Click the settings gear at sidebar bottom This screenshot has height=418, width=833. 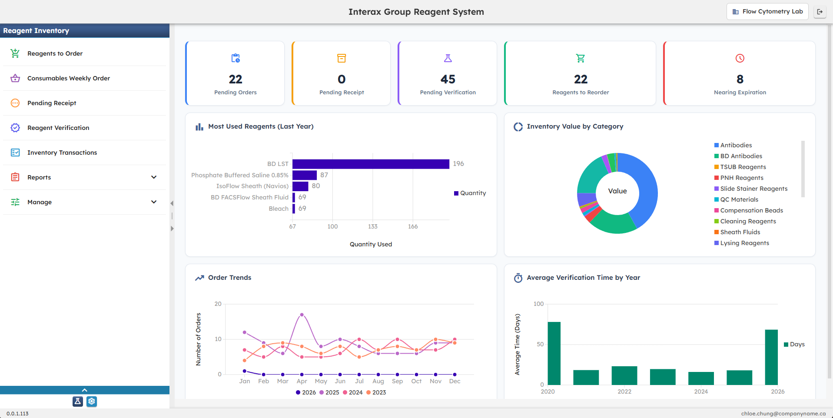[x=92, y=401]
